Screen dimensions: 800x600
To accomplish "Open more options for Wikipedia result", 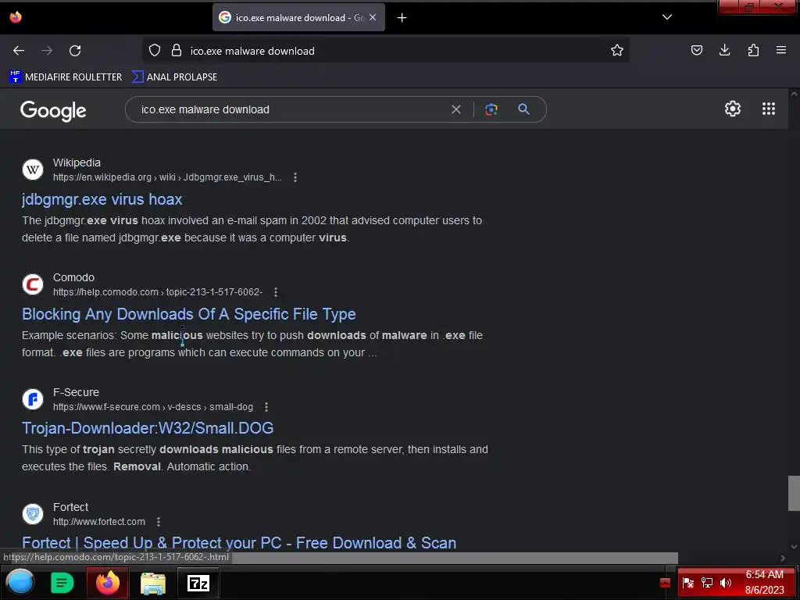I will tap(295, 177).
